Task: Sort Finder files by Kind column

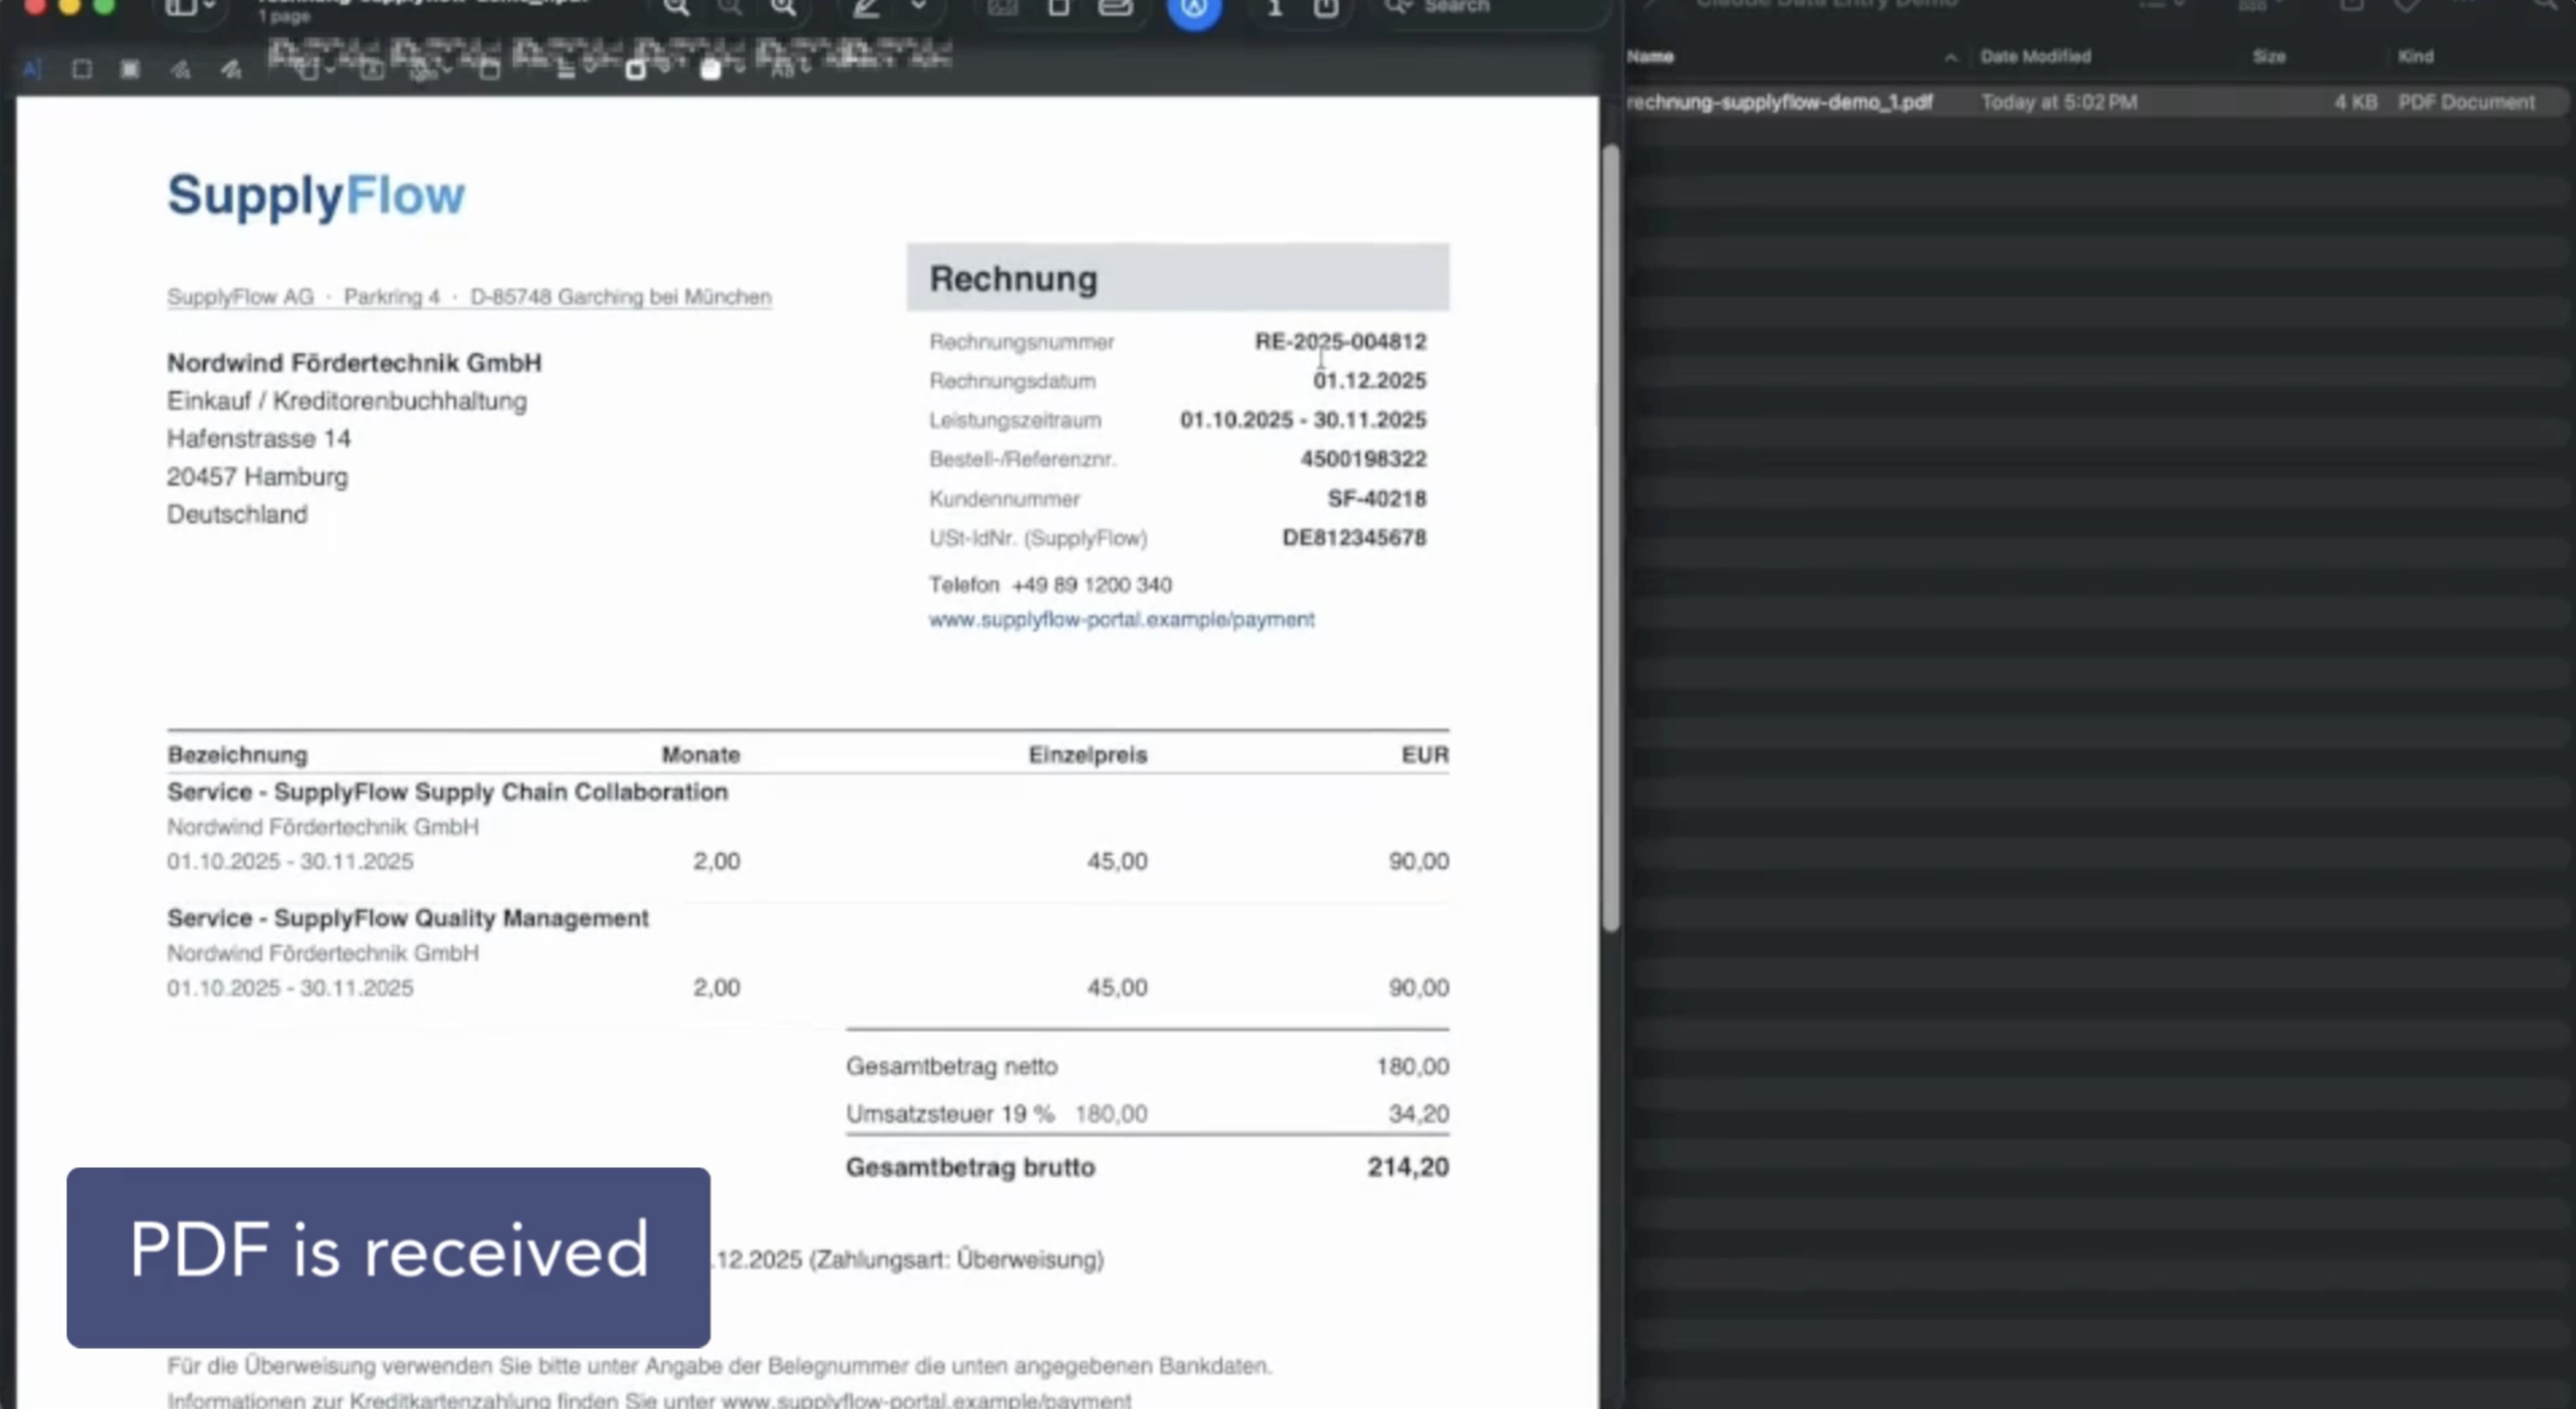Action: (x=2415, y=57)
